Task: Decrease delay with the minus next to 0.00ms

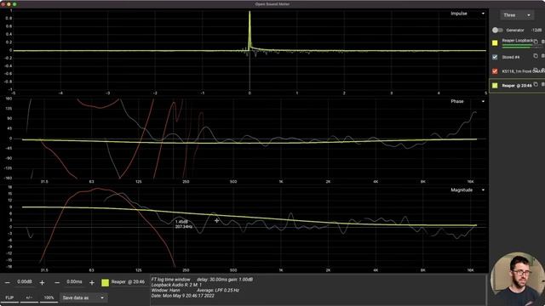Action: tap(57, 283)
